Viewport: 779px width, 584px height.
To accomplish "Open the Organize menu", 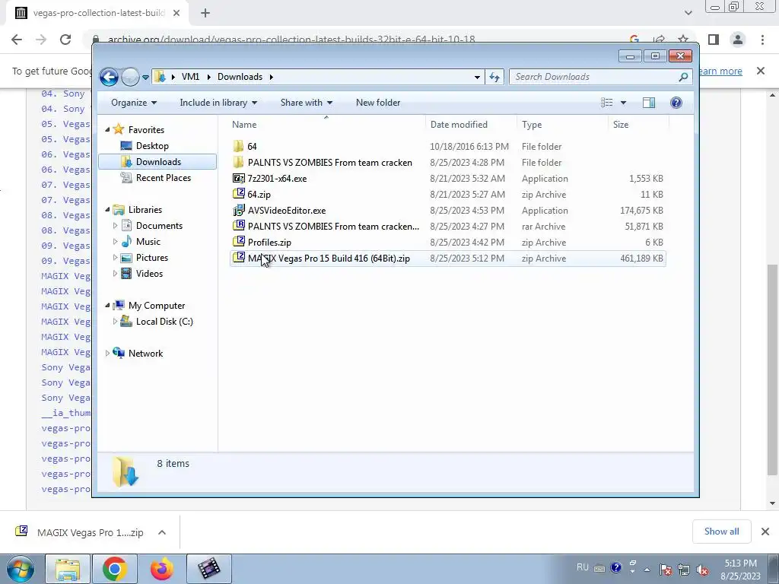I will (x=134, y=103).
